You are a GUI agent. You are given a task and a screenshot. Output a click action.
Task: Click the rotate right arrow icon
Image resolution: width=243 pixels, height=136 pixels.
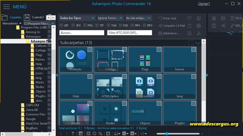pyautogui.click(x=189, y=18)
